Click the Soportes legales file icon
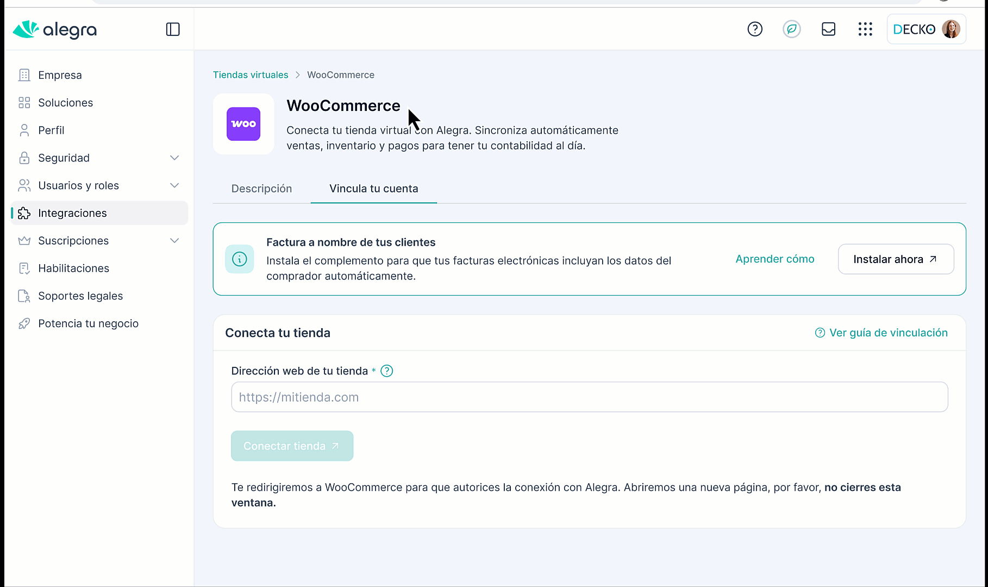The width and height of the screenshot is (988, 587). pos(24,296)
